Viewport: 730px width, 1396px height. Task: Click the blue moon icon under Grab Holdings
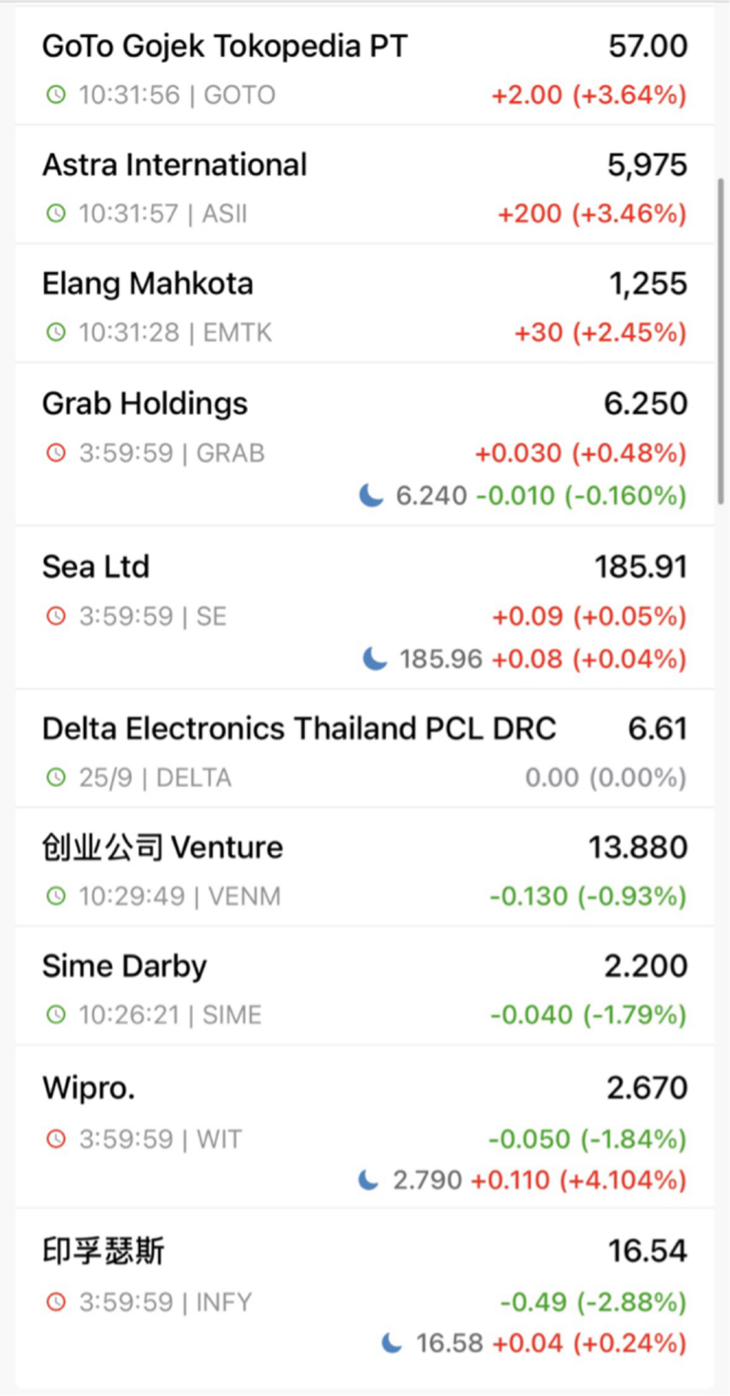tap(372, 495)
